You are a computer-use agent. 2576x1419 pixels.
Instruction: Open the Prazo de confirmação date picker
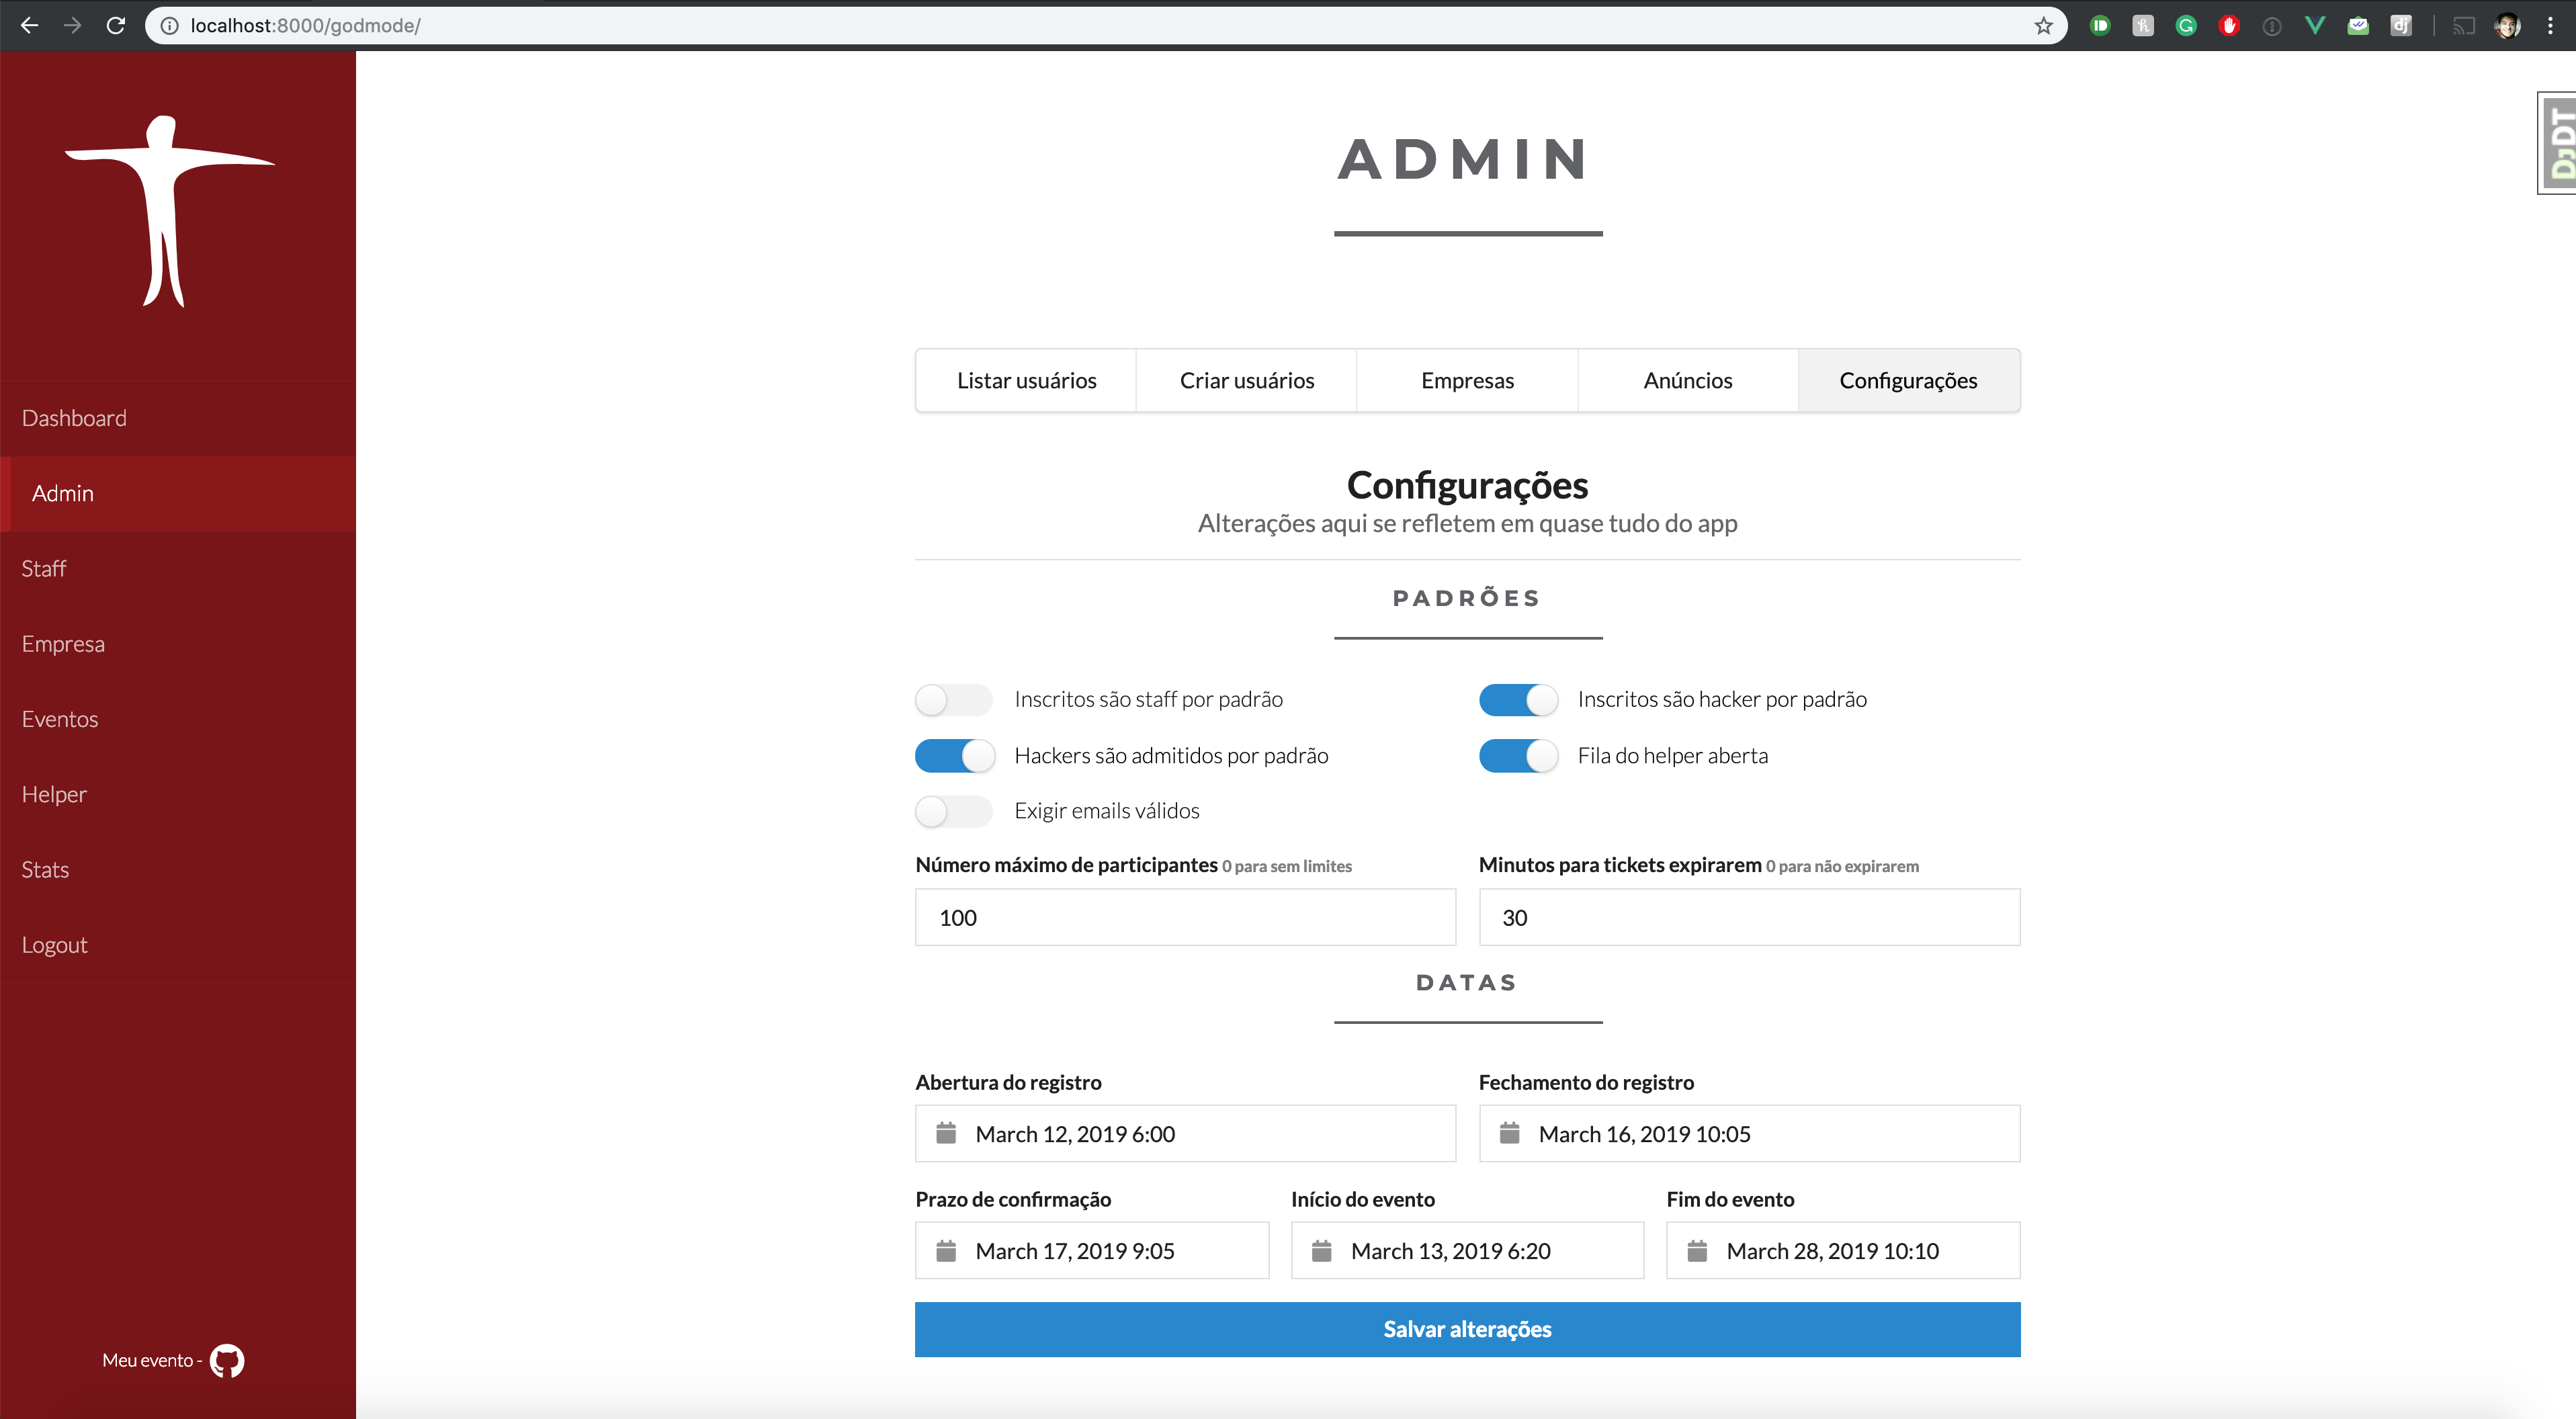coord(1091,1250)
